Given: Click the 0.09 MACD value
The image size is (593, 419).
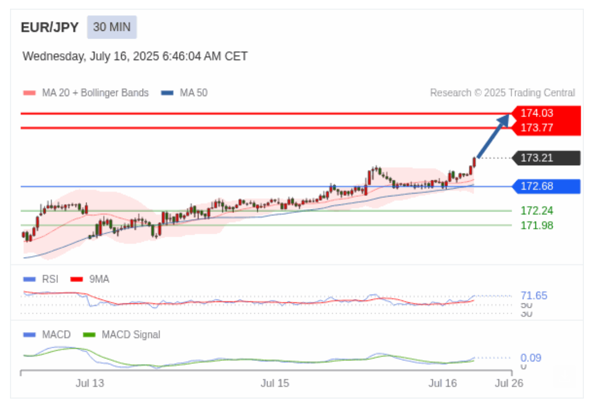Looking at the screenshot, I should click(531, 358).
